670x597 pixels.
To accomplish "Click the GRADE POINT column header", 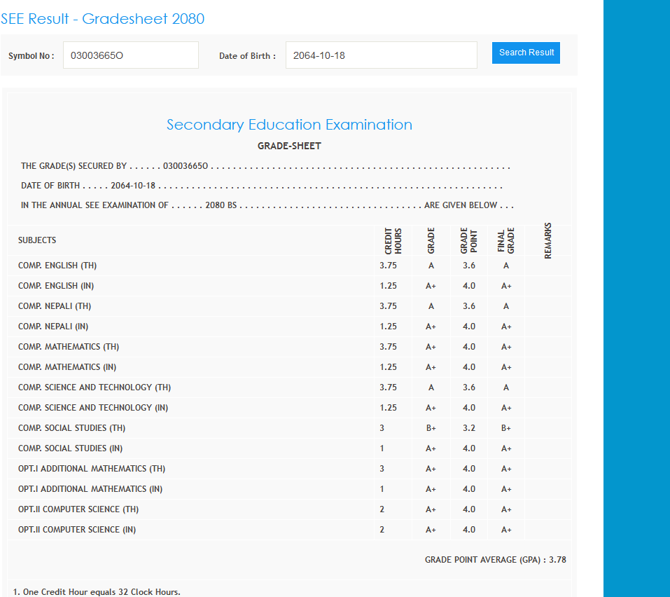I will (468, 240).
